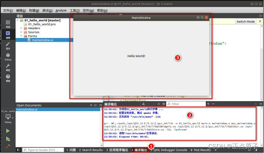Collapse the 01_hello_world project tree node

(18, 20)
